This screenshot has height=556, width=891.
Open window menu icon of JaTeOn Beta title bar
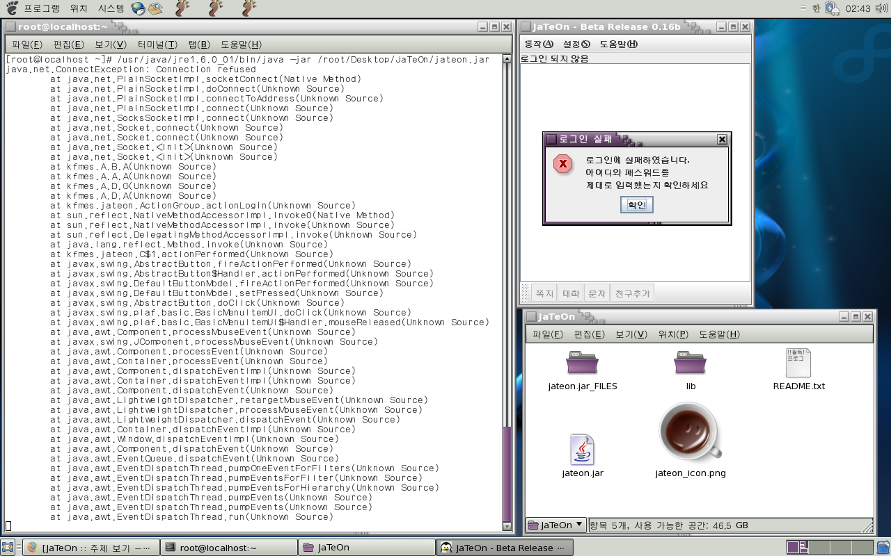tap(526, 26)
